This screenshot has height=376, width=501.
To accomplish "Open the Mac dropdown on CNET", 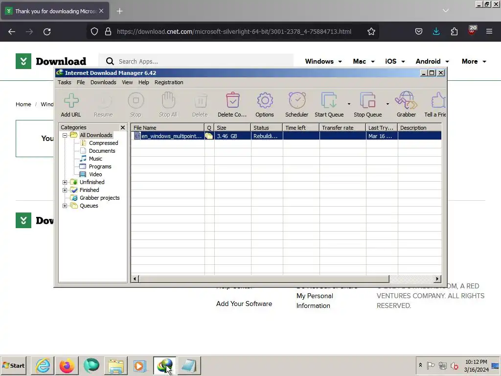I will (x=364, y=61).
